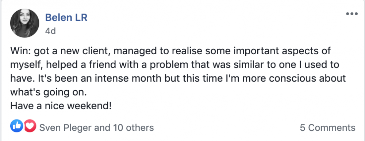
Task: Visit the Belen LR profile name link
Action: coord(66,17)
